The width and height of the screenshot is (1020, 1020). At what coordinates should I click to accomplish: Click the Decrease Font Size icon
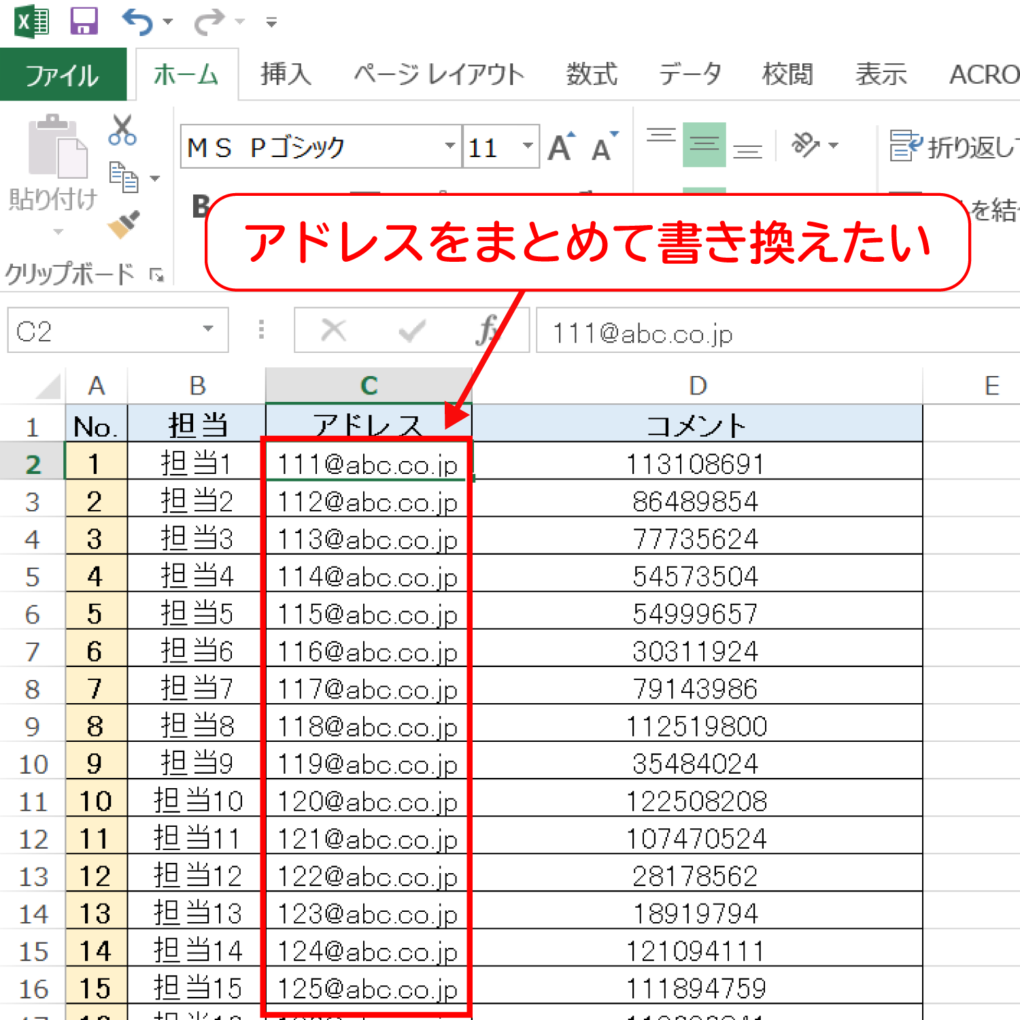point(601,146)
